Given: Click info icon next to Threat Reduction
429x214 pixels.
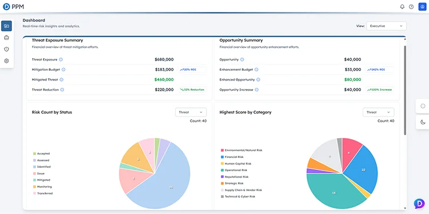Looking at the screenshot, I should [62, 90].
